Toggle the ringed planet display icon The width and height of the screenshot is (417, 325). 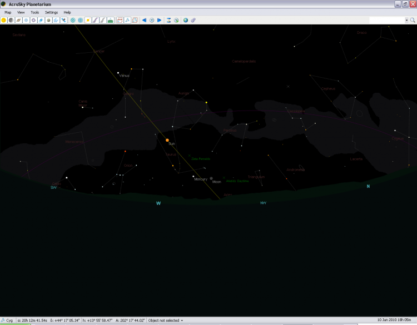tap(18, 20)
